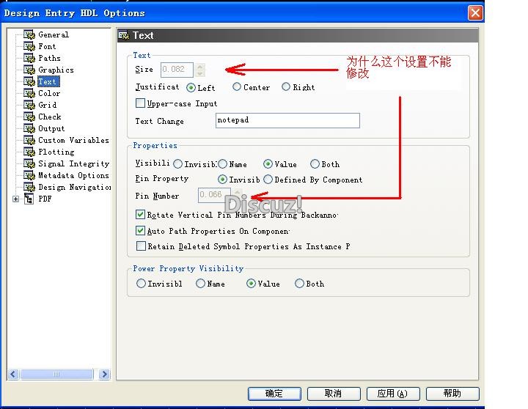Click the Signal Integrity icon
The height and width of the screenshot is (409, 528).
pyautogui.click(x=29, y=164)
